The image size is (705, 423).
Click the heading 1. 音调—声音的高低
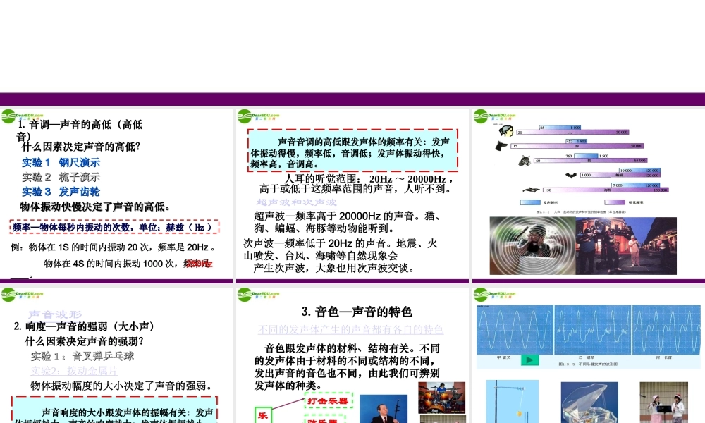[x=80, y=130]
